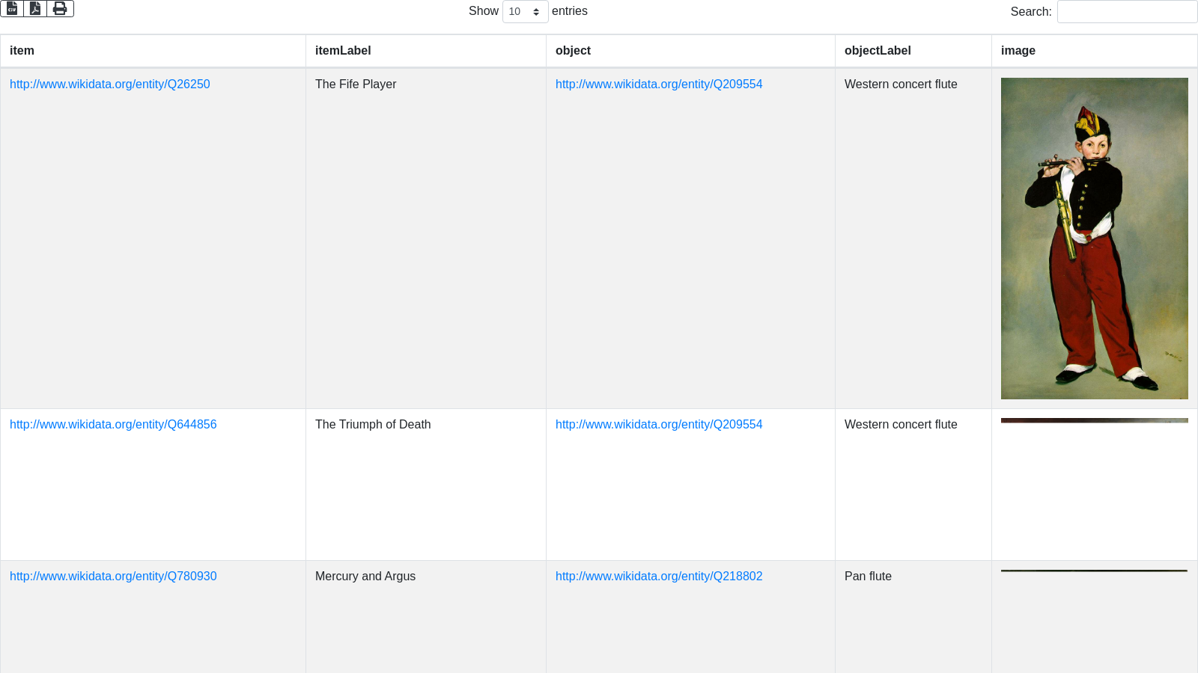Sort by the itemLabel column header
Image resolution: width=1198 pixels, height=673 pixels.
[343, 51]
